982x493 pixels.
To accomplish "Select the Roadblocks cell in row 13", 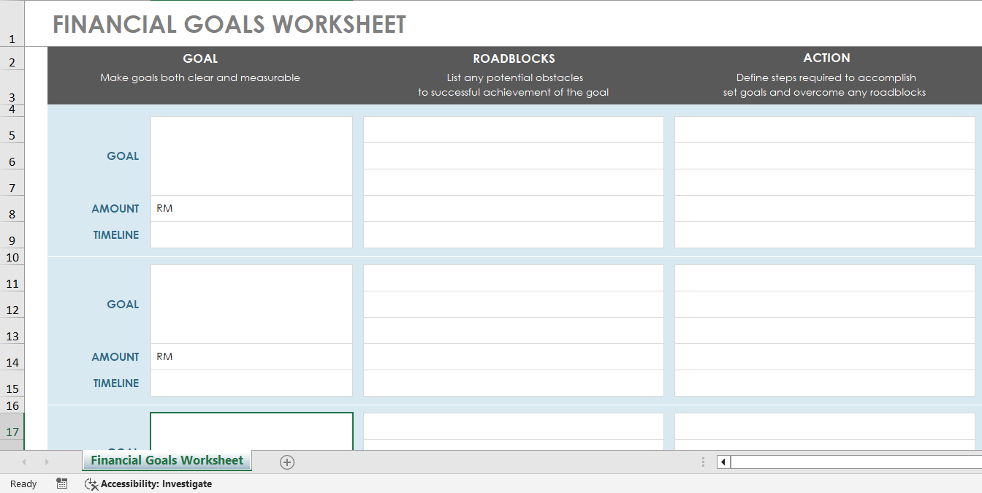I will click(514, 331).
